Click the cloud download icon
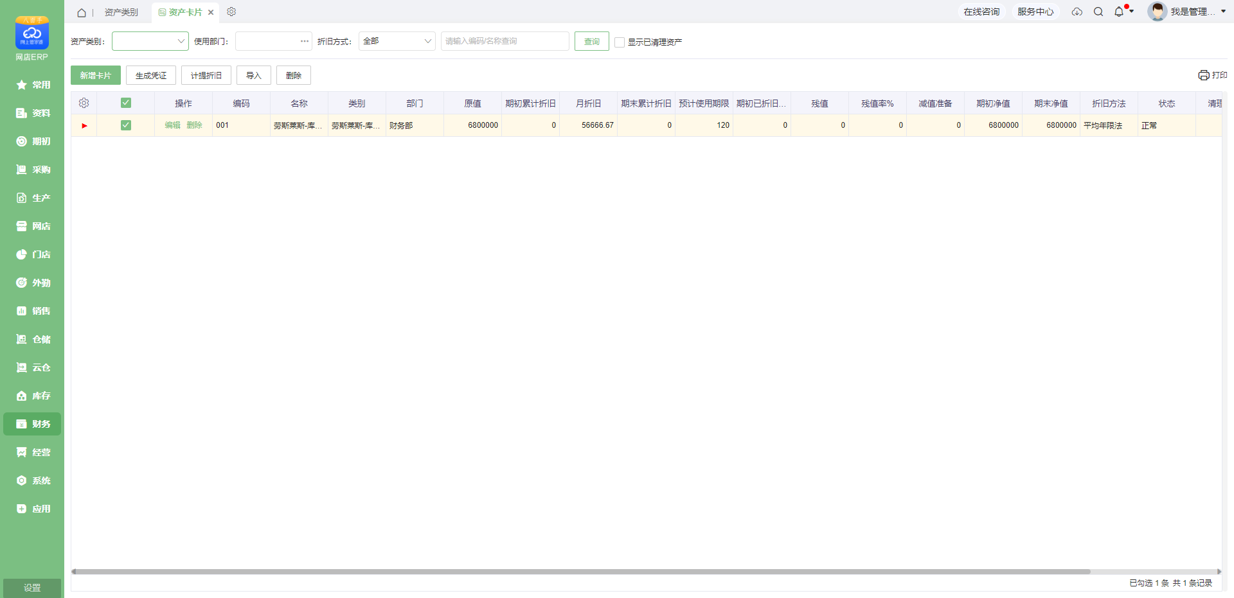This screenshot has width=1234, height=598. [x=1077, y=12]
